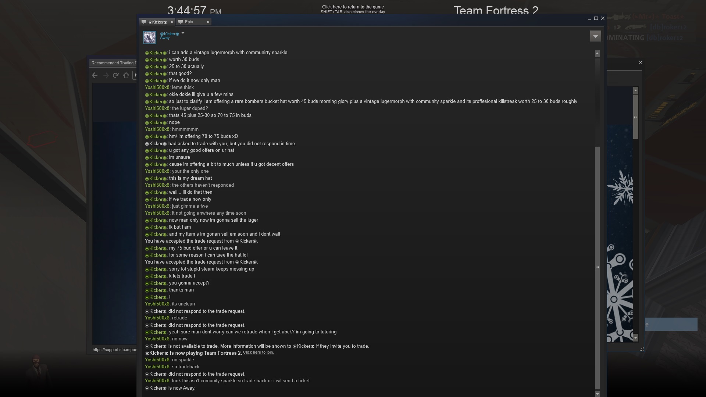
Task: Go back in overlay web browser
Action: coord(95,75)
